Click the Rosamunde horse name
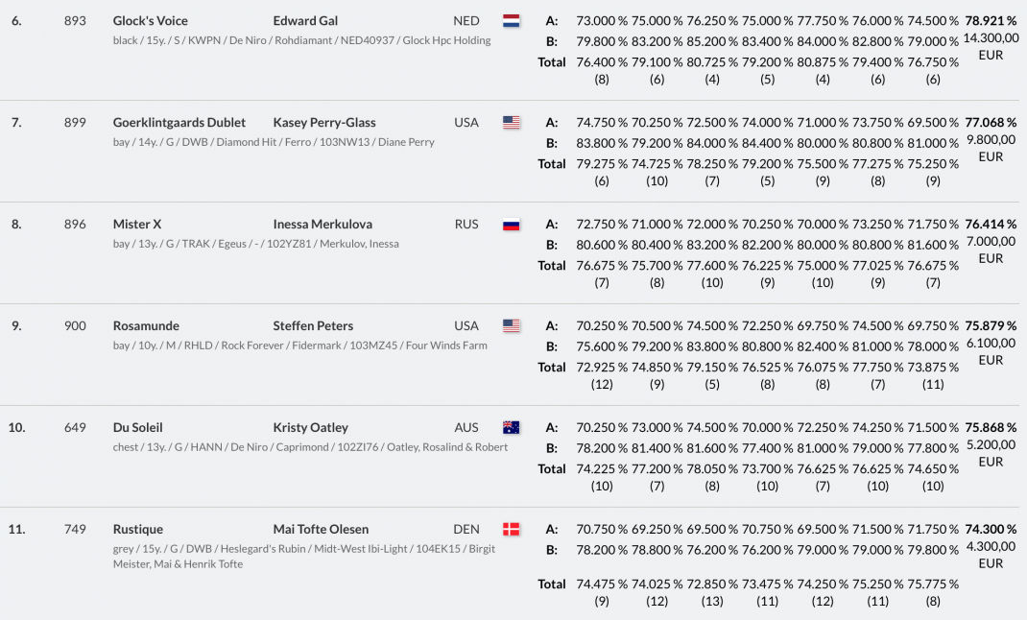 146,325
